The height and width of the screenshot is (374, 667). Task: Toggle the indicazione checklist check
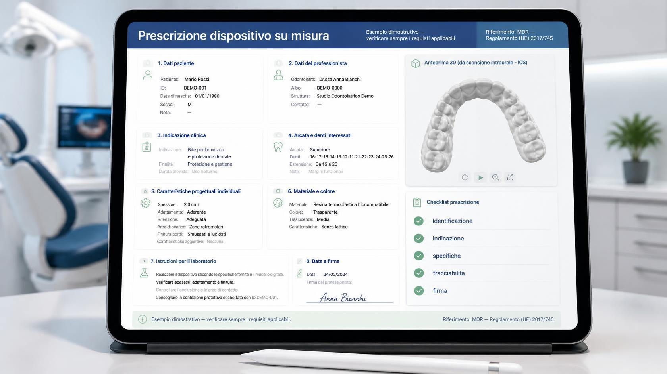point(418,239)
